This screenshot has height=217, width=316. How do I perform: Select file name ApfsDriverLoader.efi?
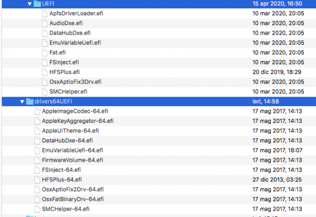click(76, 14)
